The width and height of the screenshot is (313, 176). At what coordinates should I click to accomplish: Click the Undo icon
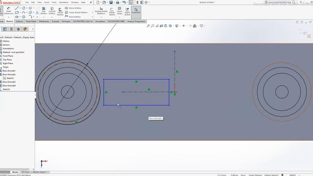point(124,2)
